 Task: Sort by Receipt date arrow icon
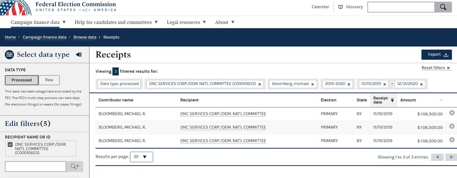pyautogui.click(x=392, y=100)
